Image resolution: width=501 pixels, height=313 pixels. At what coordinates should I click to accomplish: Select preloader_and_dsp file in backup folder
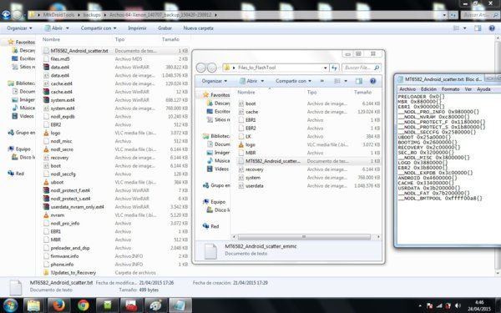pyautogui.click(x=70, y=248)
